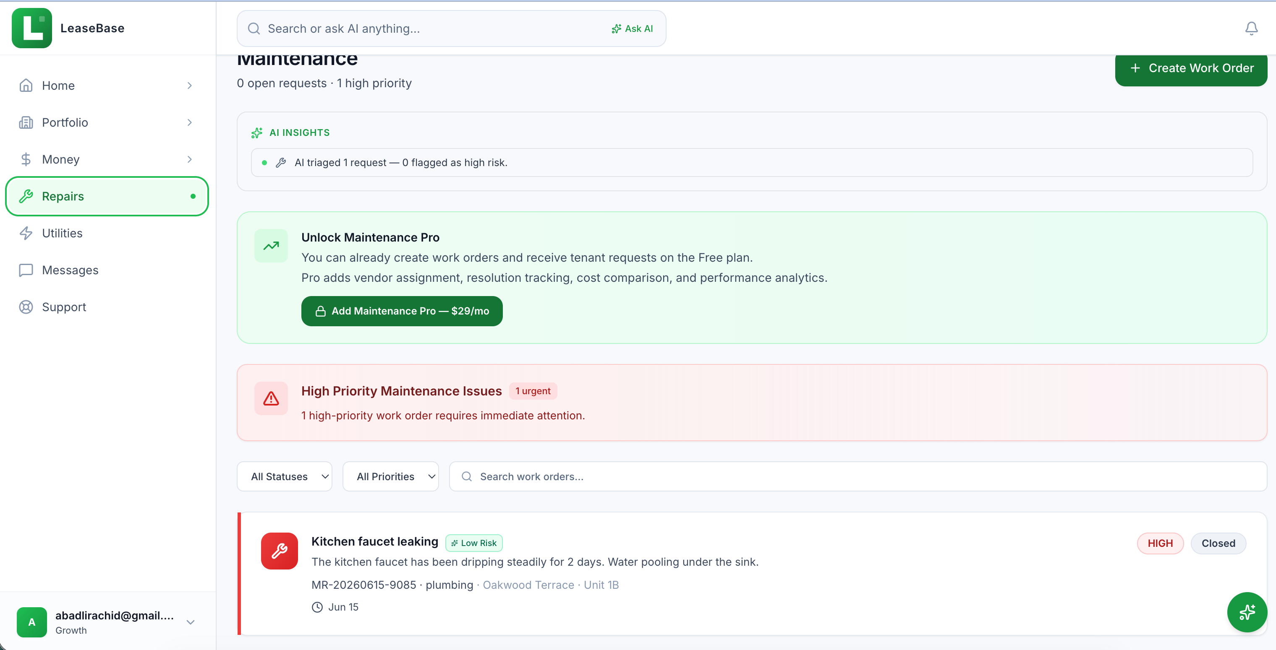Click the Messages chat bubble icon
Viewport: 1276px width, 650px height.
point(26,270)
